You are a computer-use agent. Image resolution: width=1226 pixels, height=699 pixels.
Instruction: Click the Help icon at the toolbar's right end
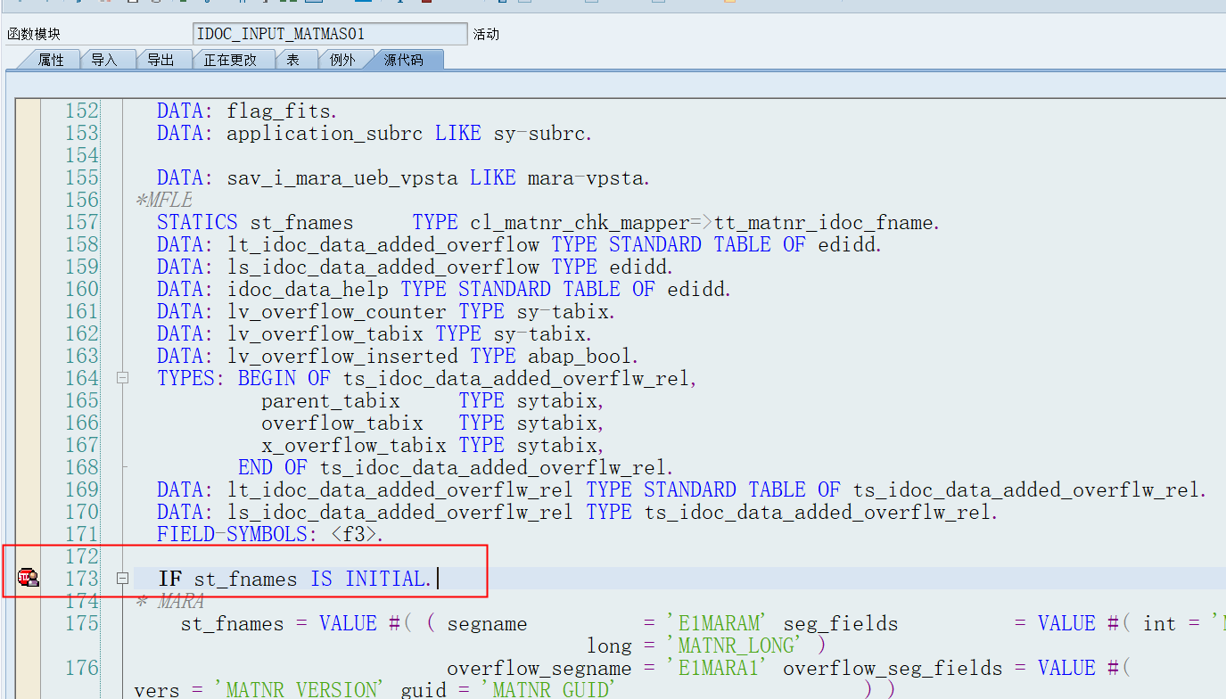729,4
